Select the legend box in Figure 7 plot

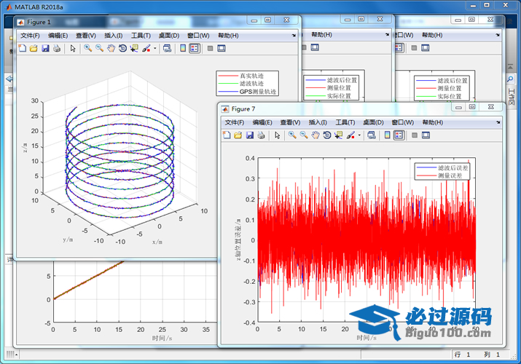442,172
